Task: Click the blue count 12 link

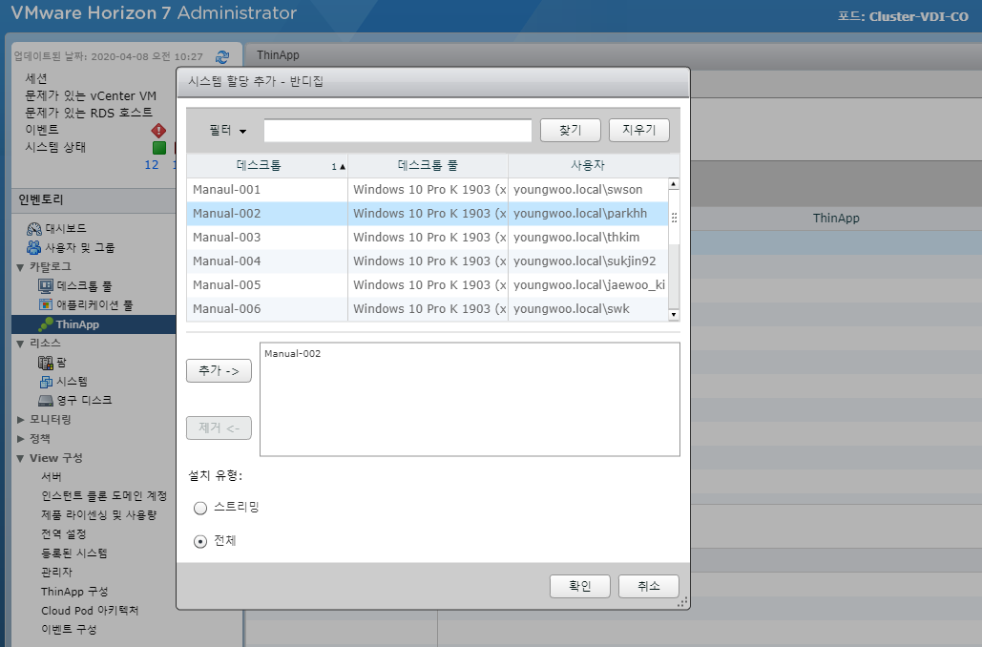Action: [152, 165]
